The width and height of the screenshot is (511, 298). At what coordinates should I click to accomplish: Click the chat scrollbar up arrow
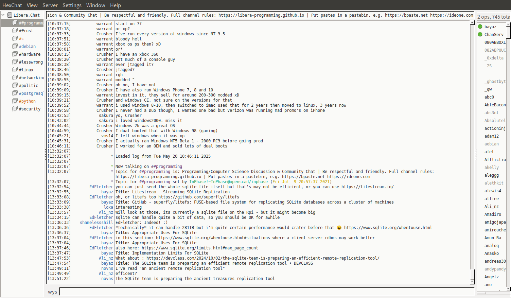pos(472,23)
